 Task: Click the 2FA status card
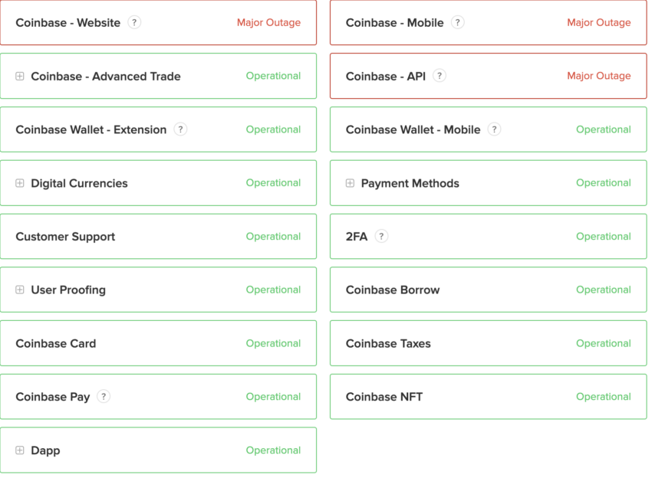click(489, 236)
